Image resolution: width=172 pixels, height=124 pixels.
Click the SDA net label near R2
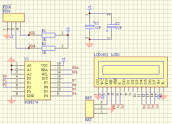32,46
